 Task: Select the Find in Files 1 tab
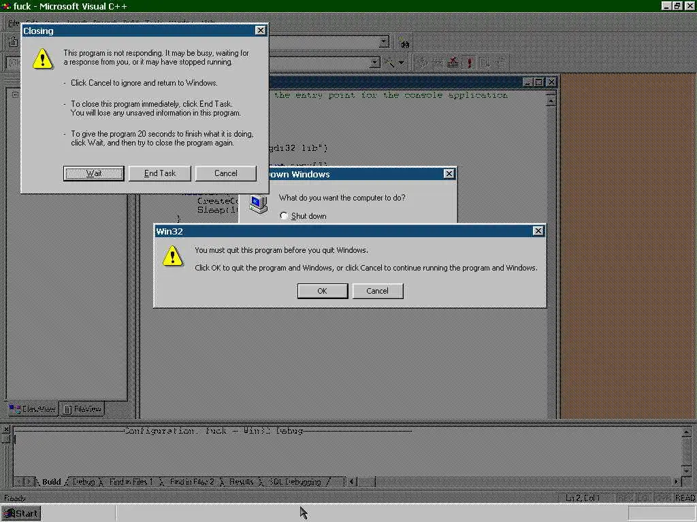click(x=131, y=482)
